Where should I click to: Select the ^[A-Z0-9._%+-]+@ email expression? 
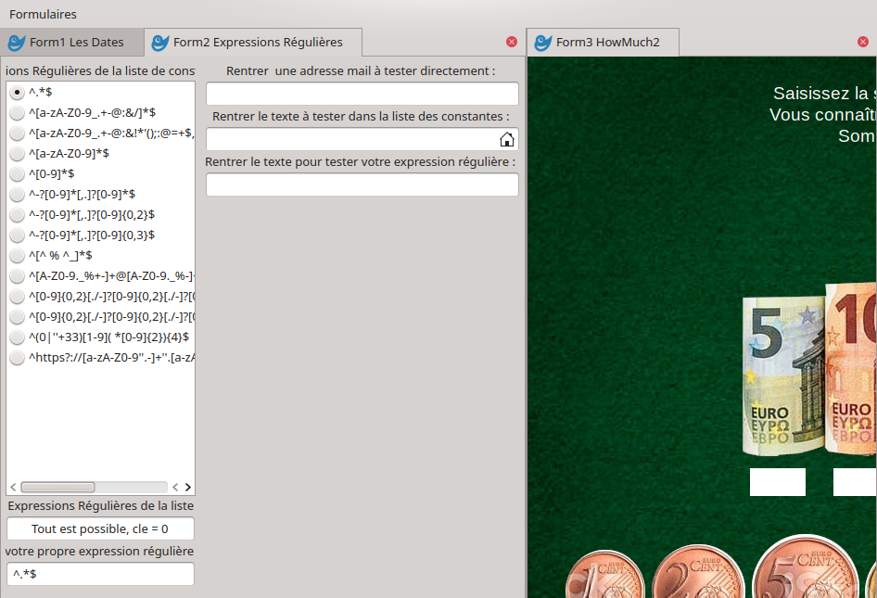17,275
